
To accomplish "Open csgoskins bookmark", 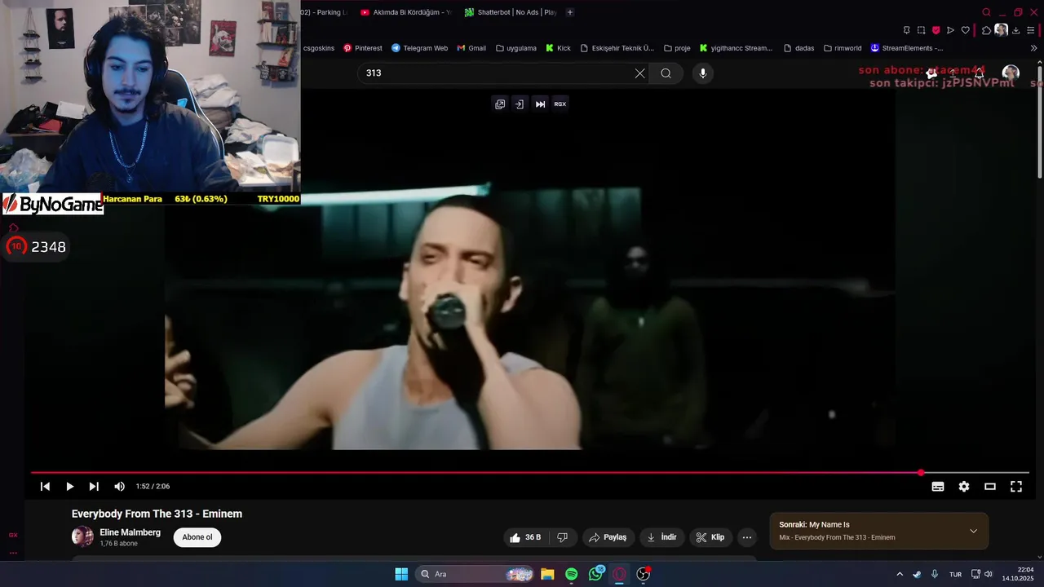I will pyautogui.click(x=319, y=48).
